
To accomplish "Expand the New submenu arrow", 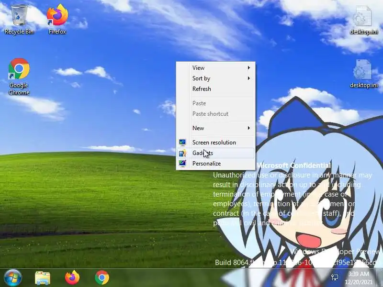I will (248, 128).
